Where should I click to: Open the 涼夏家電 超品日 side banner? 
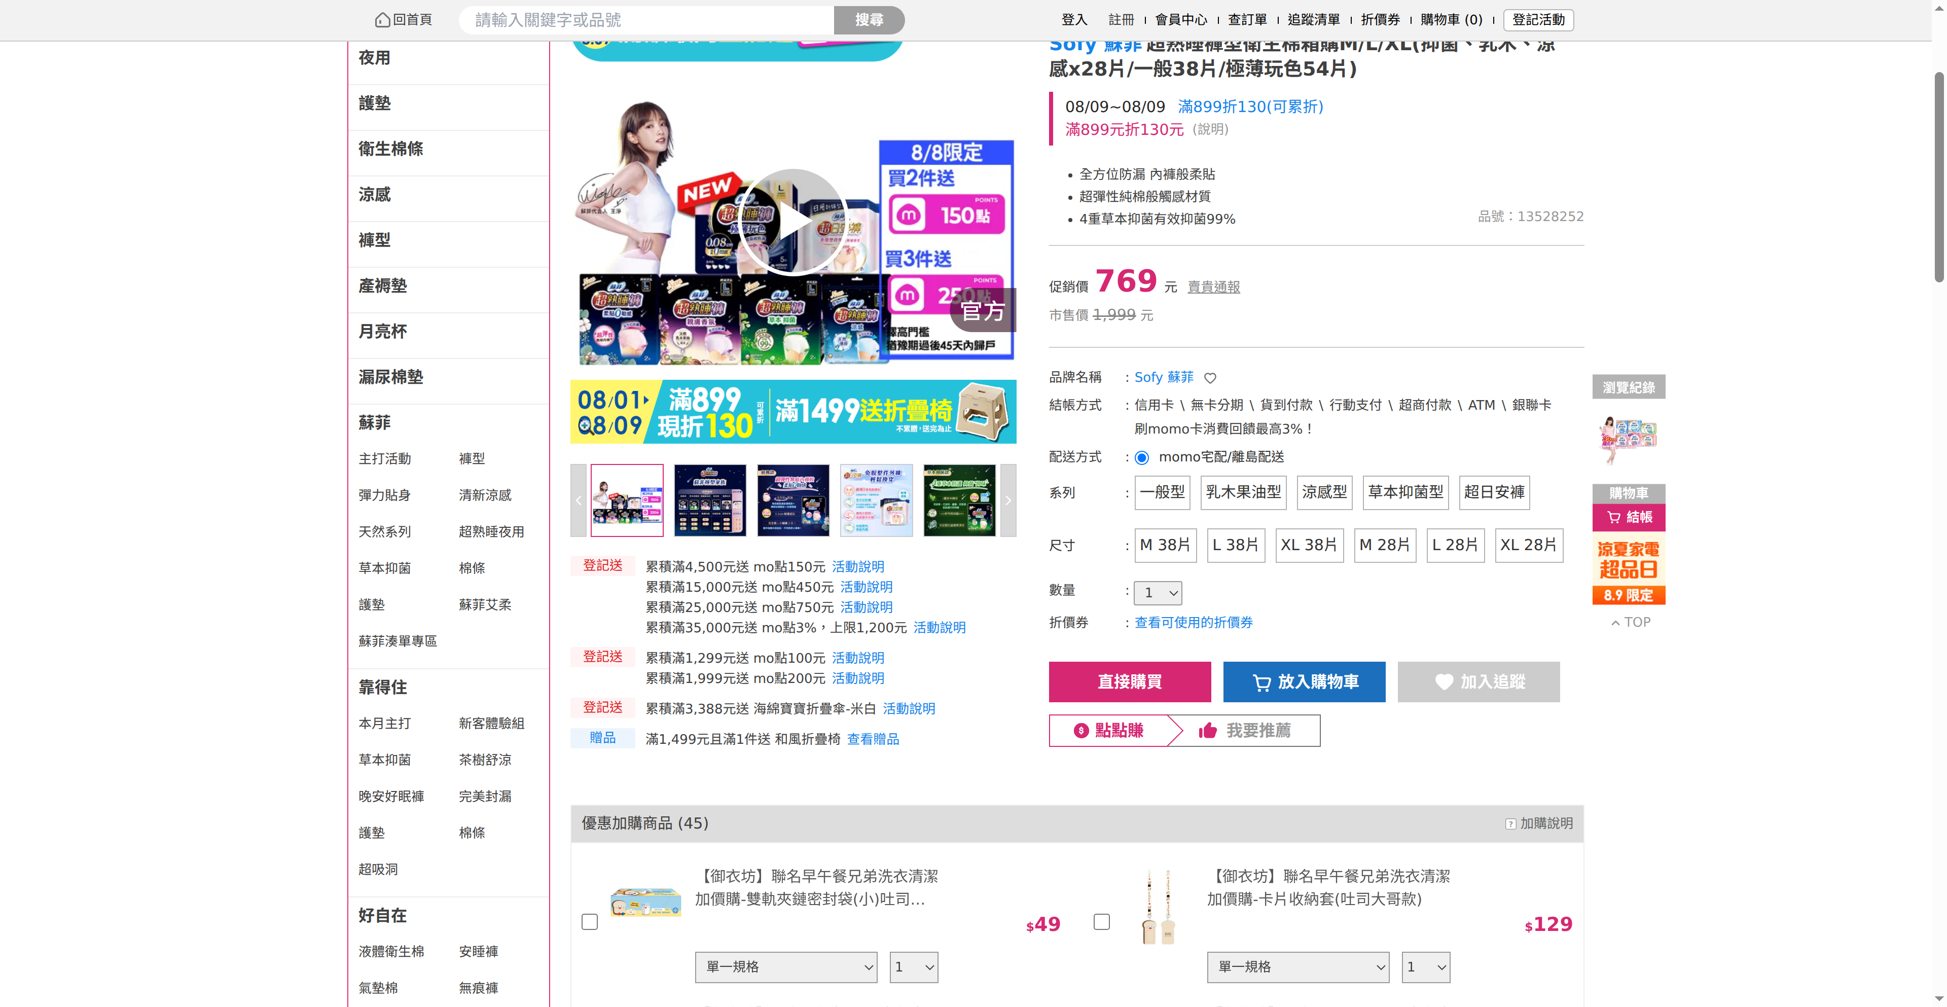(x=1629, y=569)
